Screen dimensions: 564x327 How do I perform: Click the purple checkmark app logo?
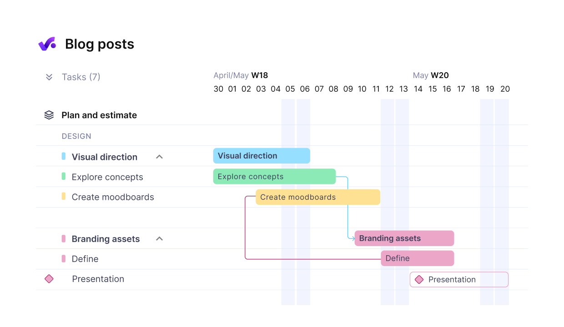[x=47, y=44]
